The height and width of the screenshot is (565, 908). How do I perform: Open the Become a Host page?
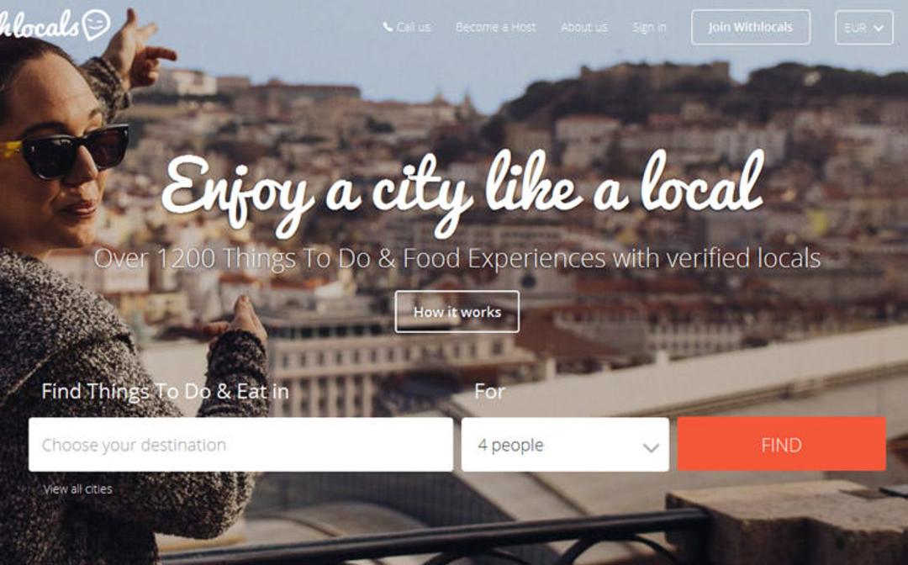496,27
